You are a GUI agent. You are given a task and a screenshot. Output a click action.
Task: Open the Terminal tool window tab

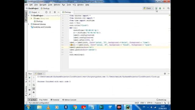click(x=55, y=100)
